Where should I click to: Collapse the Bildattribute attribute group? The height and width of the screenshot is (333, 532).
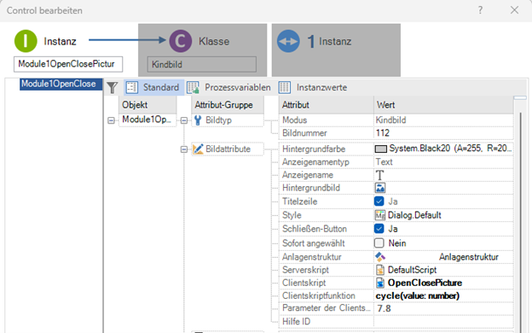pos(184,149)
